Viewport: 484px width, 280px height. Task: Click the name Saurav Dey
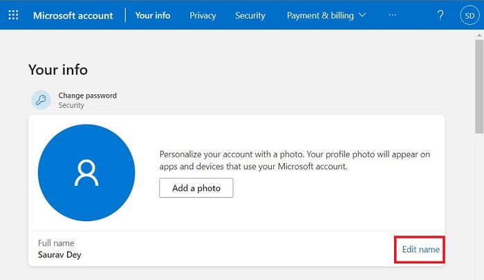[59, 255]
